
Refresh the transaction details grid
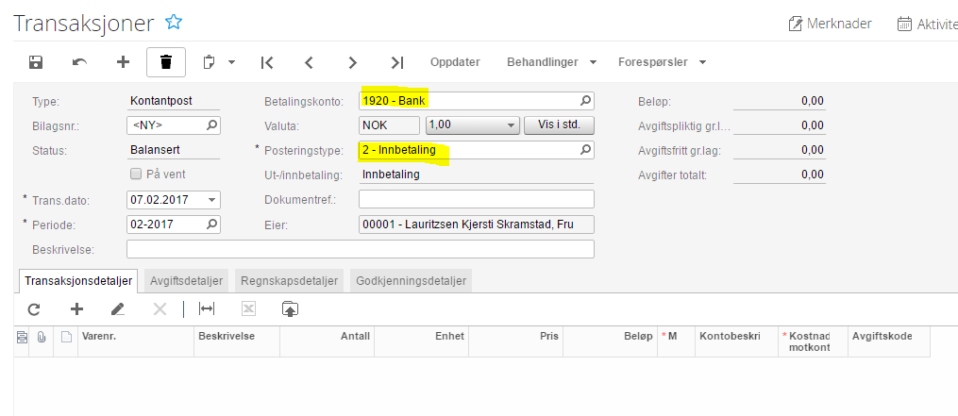click(x=34, y=308)
